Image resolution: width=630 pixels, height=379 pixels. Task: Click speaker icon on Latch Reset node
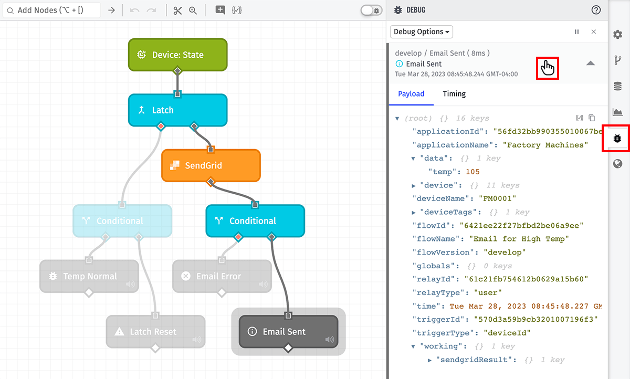tap(197, 340)
